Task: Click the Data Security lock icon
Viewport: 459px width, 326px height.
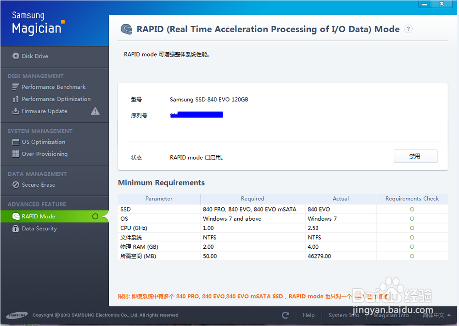Action: tap(16, 229)
